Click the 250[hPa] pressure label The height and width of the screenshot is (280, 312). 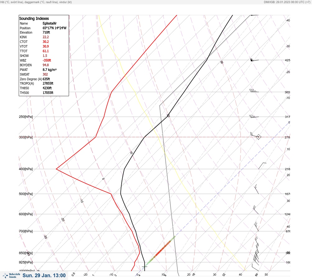coord(26,117)
